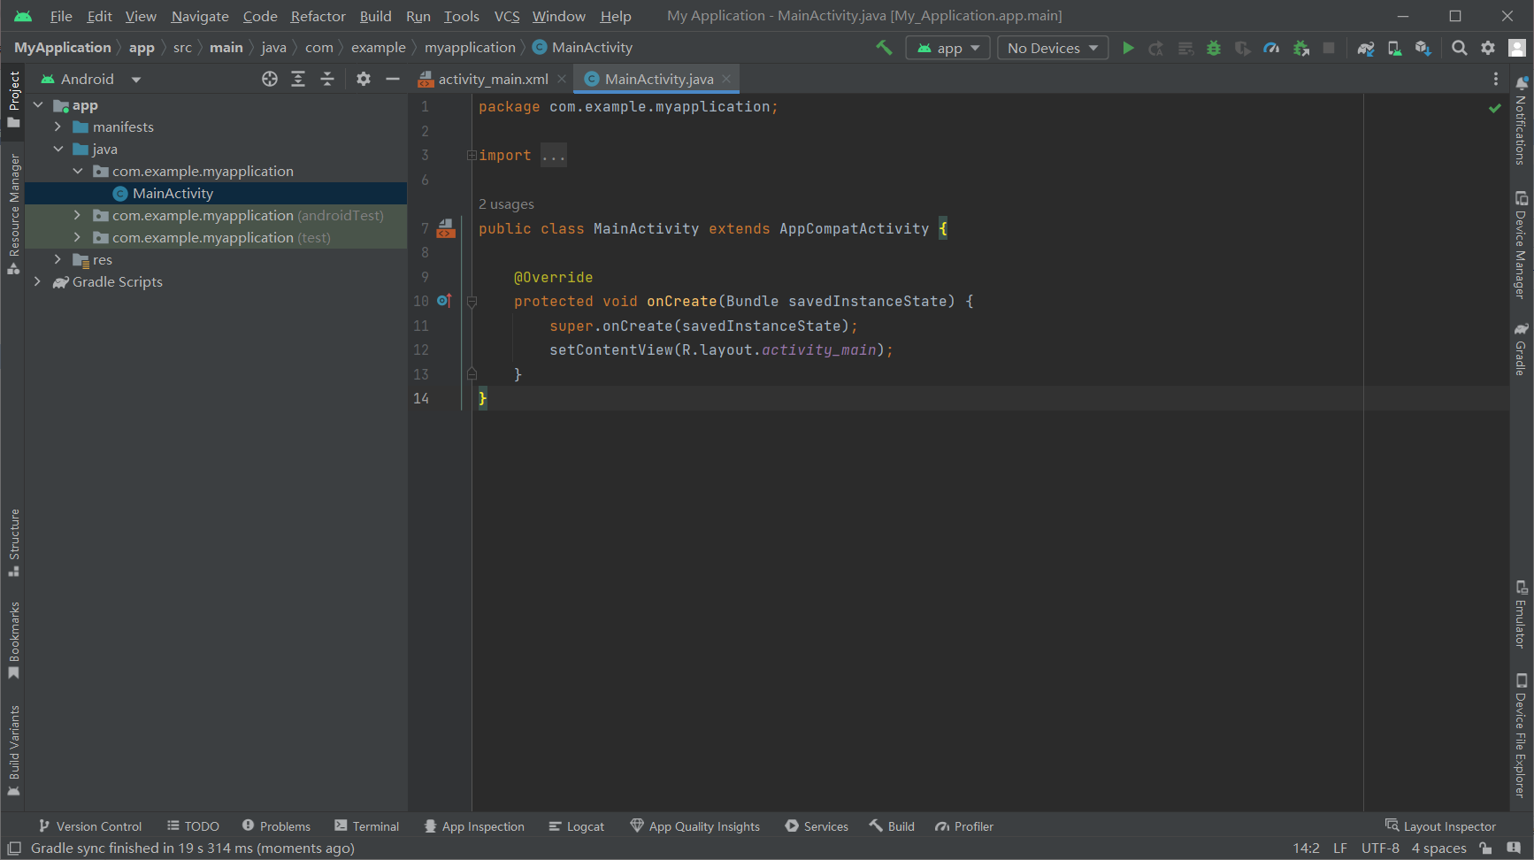Select the MainActivity.java editor tab

point(658,79)
